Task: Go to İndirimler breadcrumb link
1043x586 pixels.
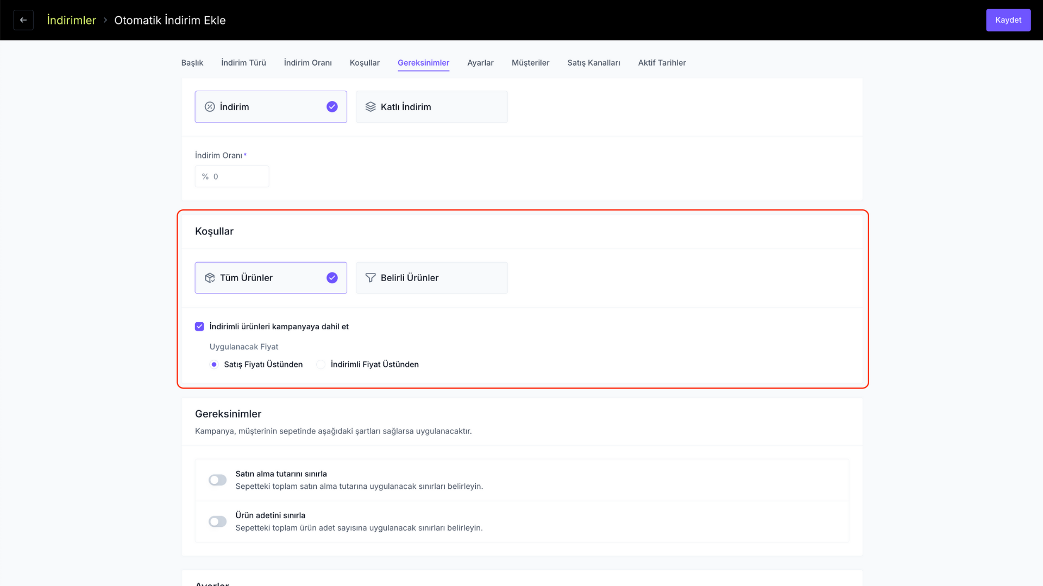Action: point(71,20)
